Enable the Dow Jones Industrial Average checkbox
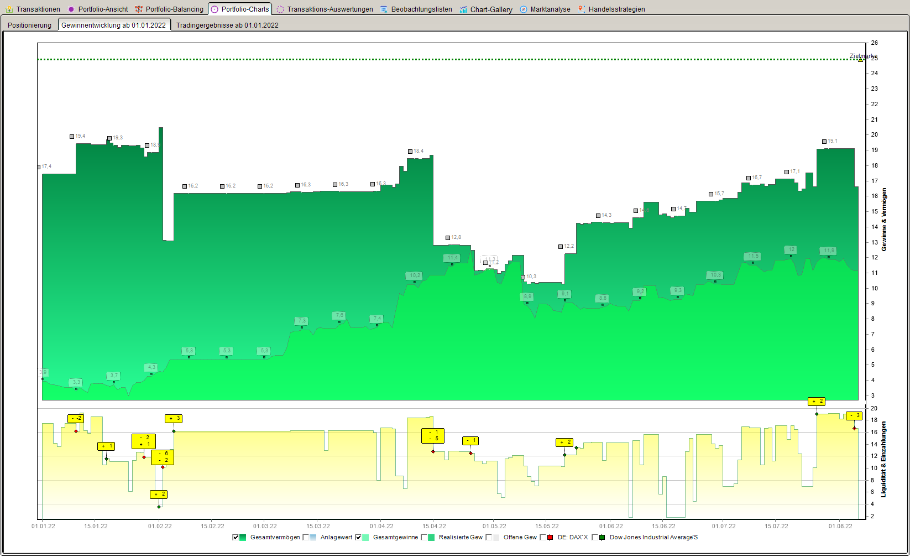The height and width of the screenshot is (557, 910). 595,537
